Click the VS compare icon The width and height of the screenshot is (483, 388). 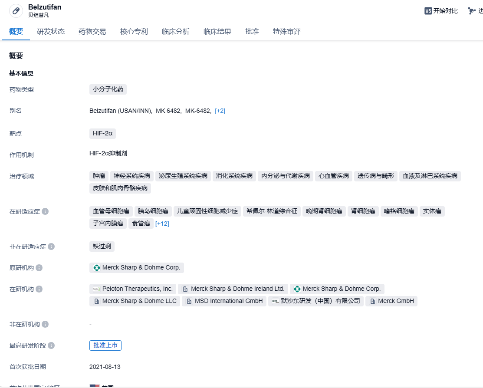click(x=428, y=11)
